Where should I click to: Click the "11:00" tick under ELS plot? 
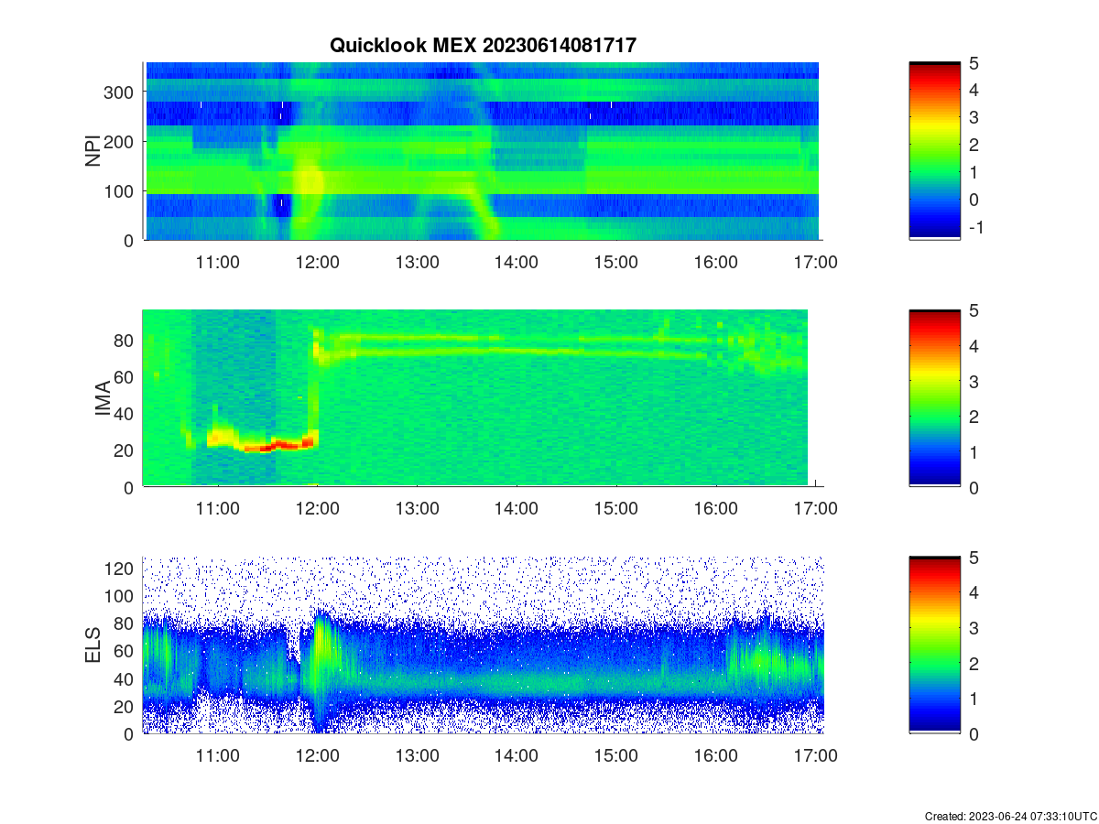[218, 756]
